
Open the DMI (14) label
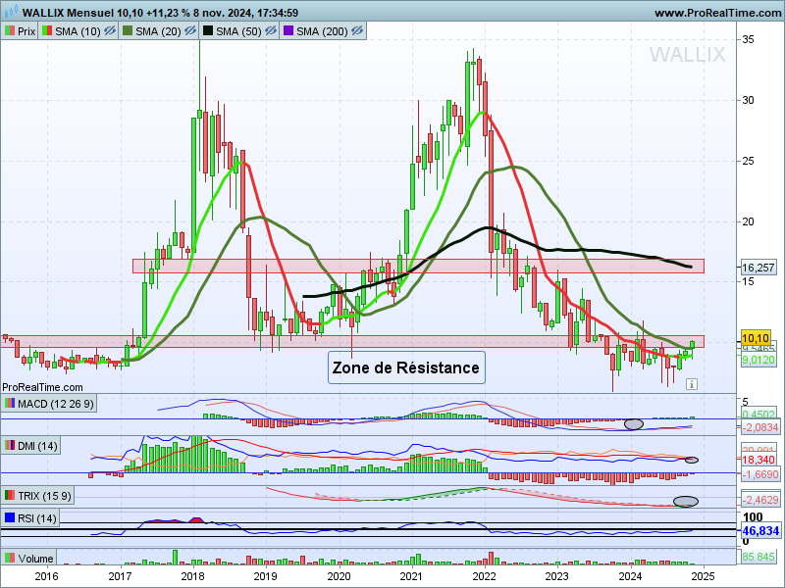coord(37,446)
